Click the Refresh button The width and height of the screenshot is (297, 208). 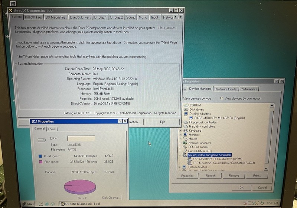(210, 176)
